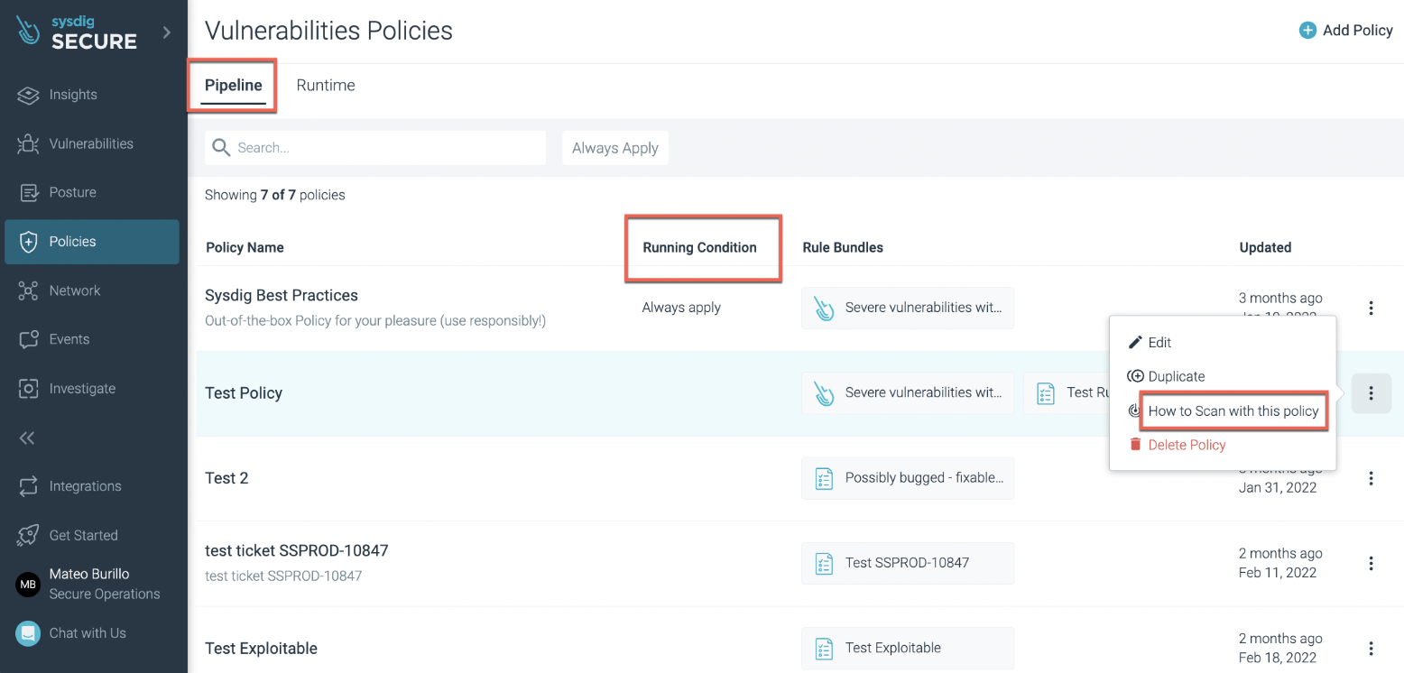Open Chat with Us
The image size is (1404, 673).
pyautogui.click(x=87, y=633)
